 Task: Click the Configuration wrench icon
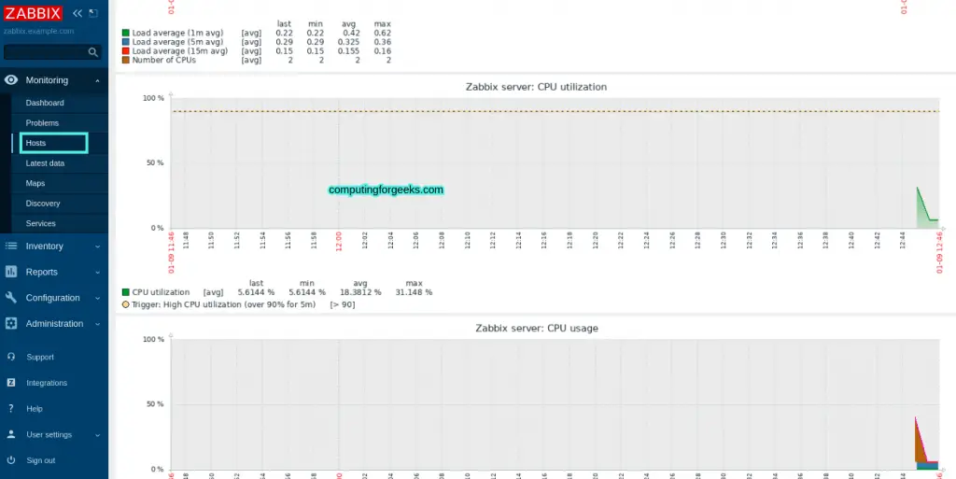pos(11,298)
